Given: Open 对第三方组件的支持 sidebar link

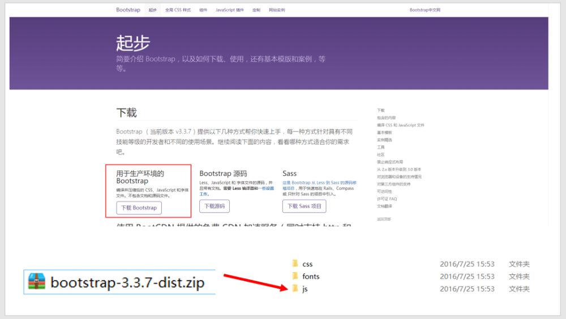Looking at the screenshot, I should tap(394, 184).
